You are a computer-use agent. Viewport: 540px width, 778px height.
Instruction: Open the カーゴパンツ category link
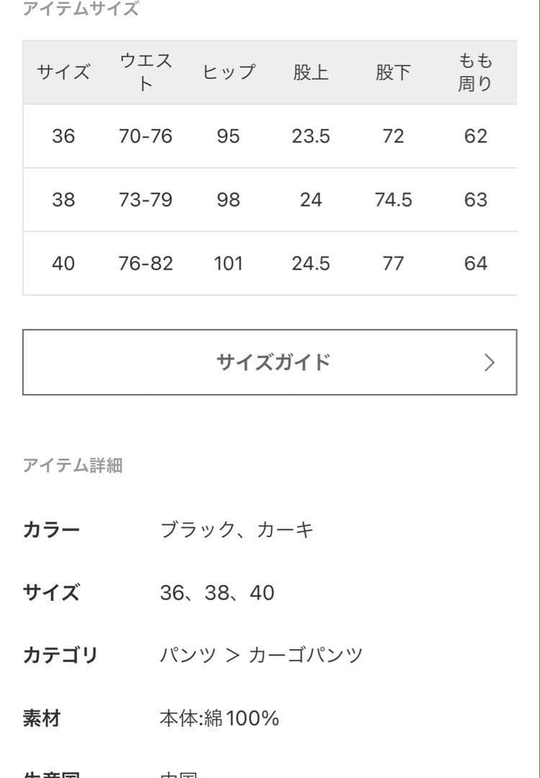307,655
